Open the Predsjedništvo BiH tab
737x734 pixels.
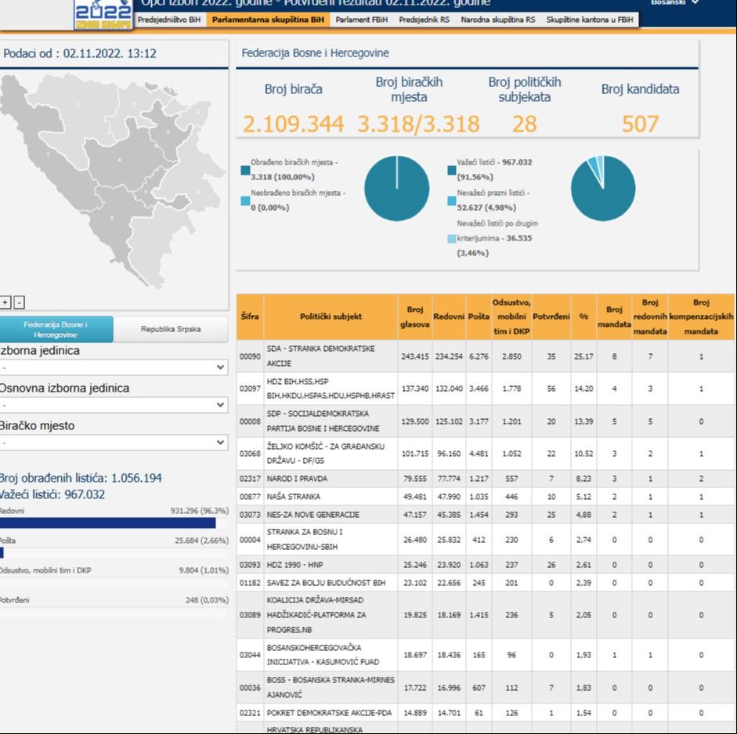168,19
